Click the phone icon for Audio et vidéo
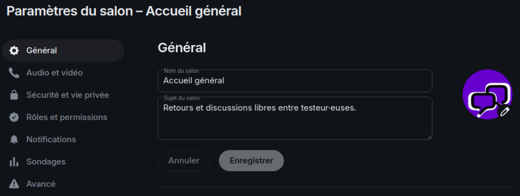 pos(14,73)
